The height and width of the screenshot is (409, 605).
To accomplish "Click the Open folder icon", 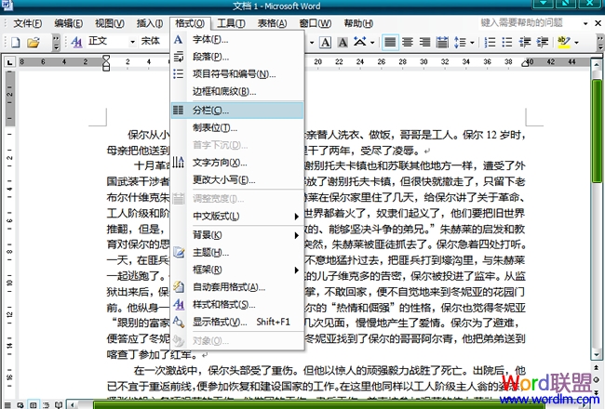I will [x=33, y=42].
